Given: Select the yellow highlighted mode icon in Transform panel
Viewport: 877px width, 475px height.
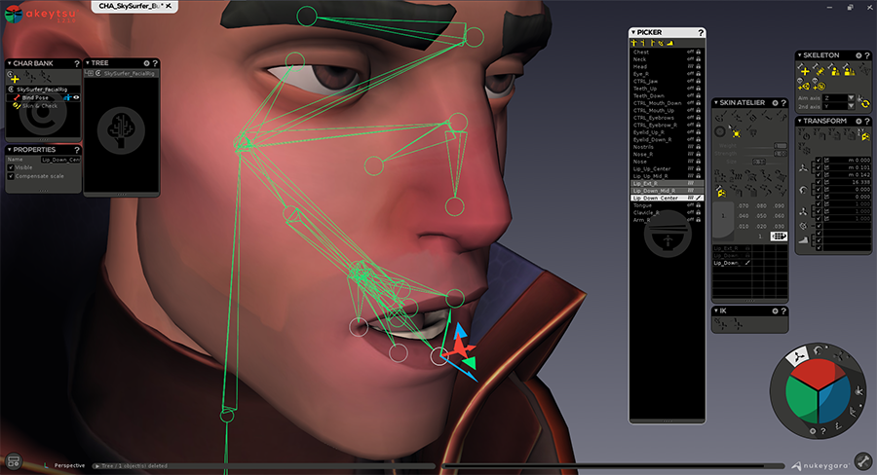Looking at the screenshot, I should [x=864, y=134].
